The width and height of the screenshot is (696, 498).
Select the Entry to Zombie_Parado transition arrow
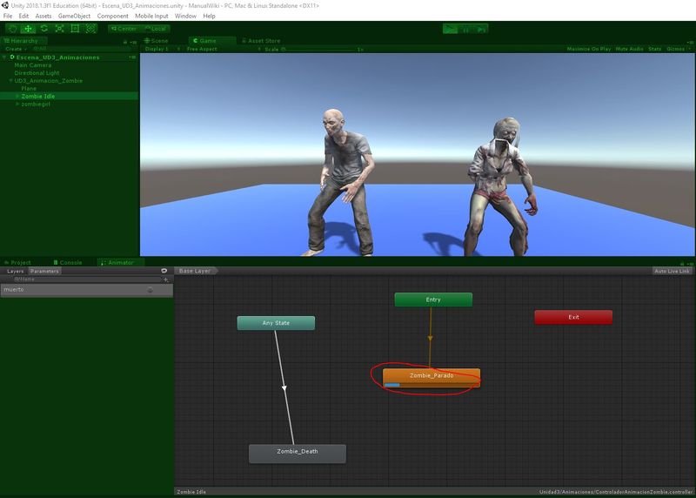point(430,339)
